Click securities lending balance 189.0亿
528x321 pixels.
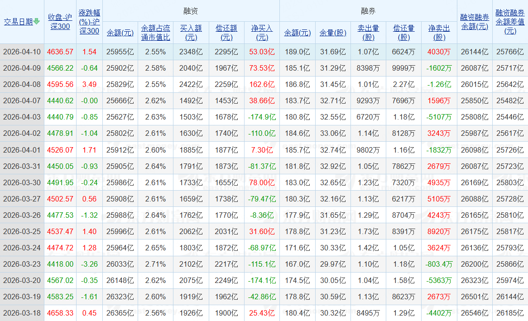298,52
